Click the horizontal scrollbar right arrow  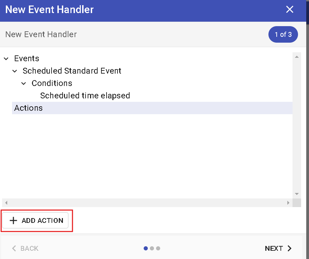point(288,203)
